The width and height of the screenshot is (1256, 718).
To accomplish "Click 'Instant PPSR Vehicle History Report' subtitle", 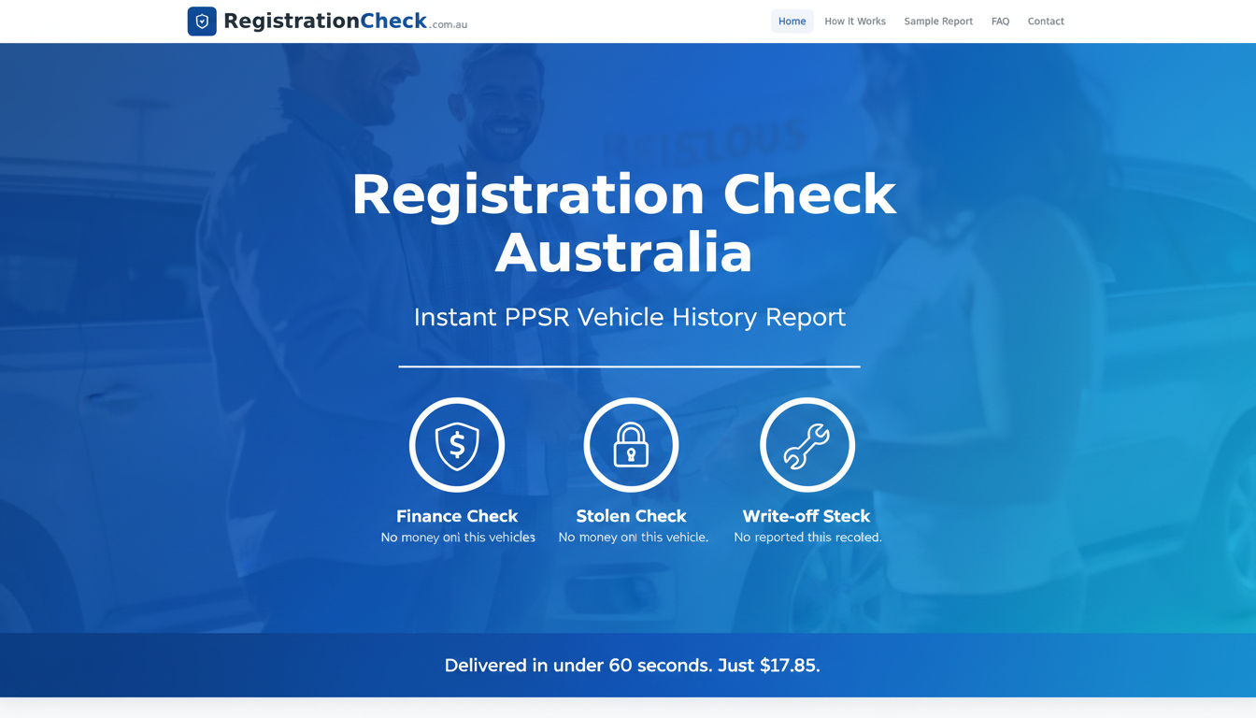I will pyautogui.click(x=629, y=317).
